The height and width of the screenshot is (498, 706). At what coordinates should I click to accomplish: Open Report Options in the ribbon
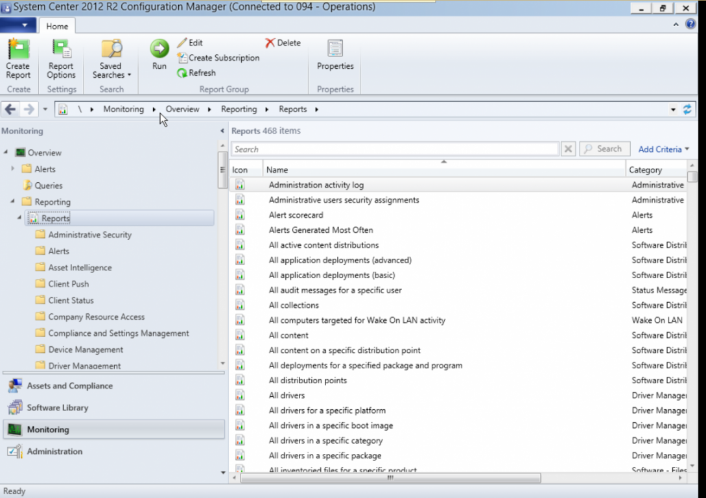pyautogui.click(x=62, y=49)
